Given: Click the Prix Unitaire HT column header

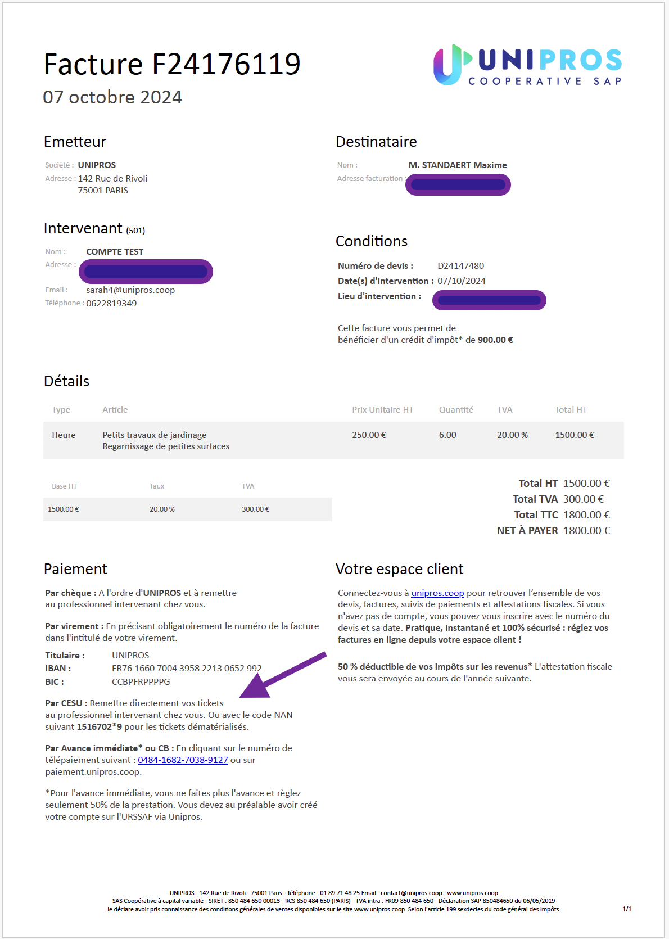Looking at the screenshot, I should (x=382, y=410).
